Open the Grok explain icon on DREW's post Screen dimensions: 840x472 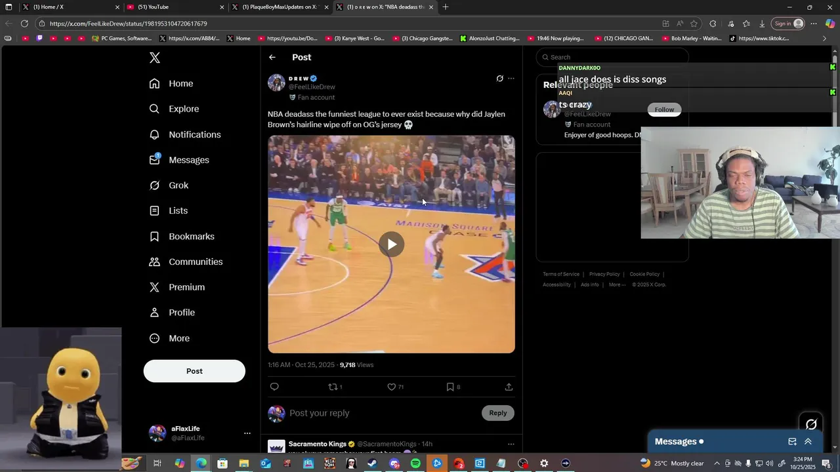pos(499,79)
